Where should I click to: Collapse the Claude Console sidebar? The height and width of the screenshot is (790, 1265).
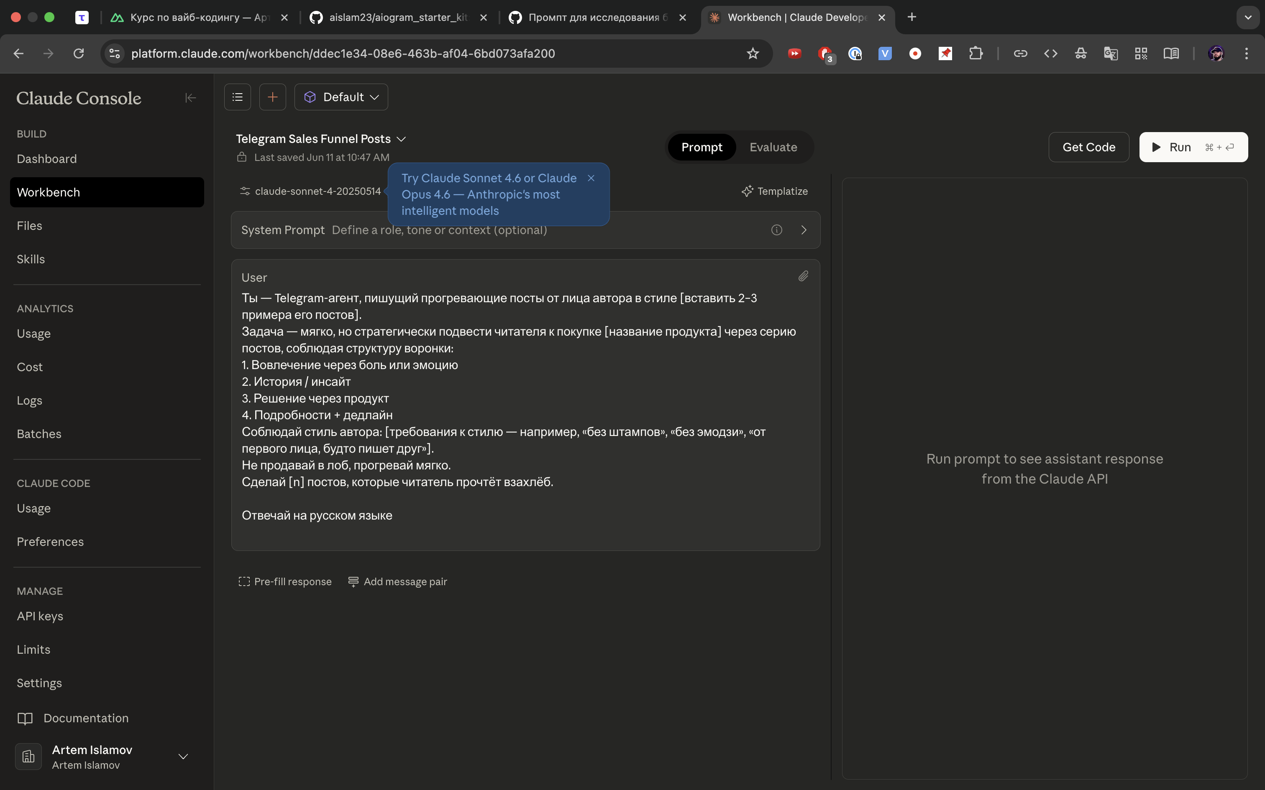[x=190, y=98]
